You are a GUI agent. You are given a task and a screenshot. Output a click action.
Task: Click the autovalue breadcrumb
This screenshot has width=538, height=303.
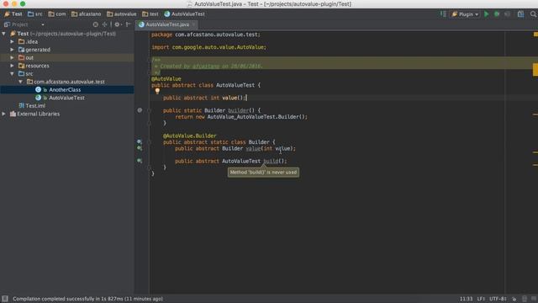121,14
